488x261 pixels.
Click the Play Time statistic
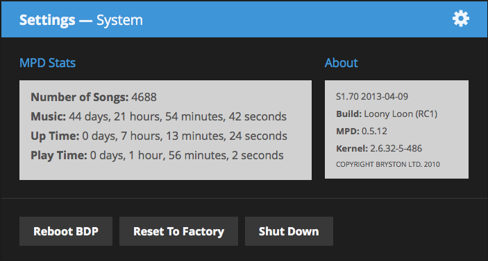point(157,155)
